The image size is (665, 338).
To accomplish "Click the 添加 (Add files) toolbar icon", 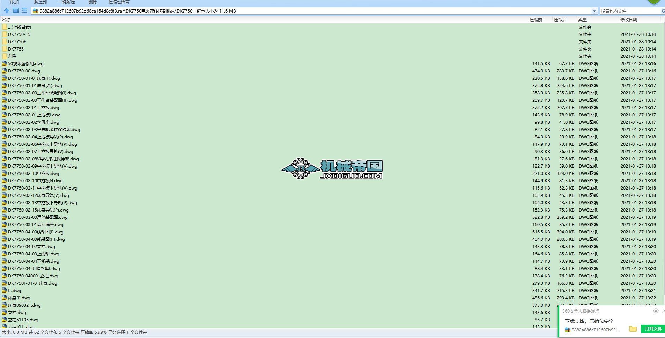I will click(14, 2).
